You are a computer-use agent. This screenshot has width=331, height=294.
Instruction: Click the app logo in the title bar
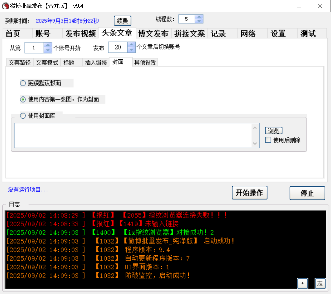tap(5, 6)
